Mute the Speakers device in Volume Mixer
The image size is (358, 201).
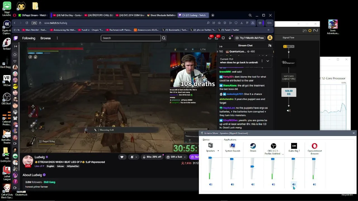click(x=211, y=185)
